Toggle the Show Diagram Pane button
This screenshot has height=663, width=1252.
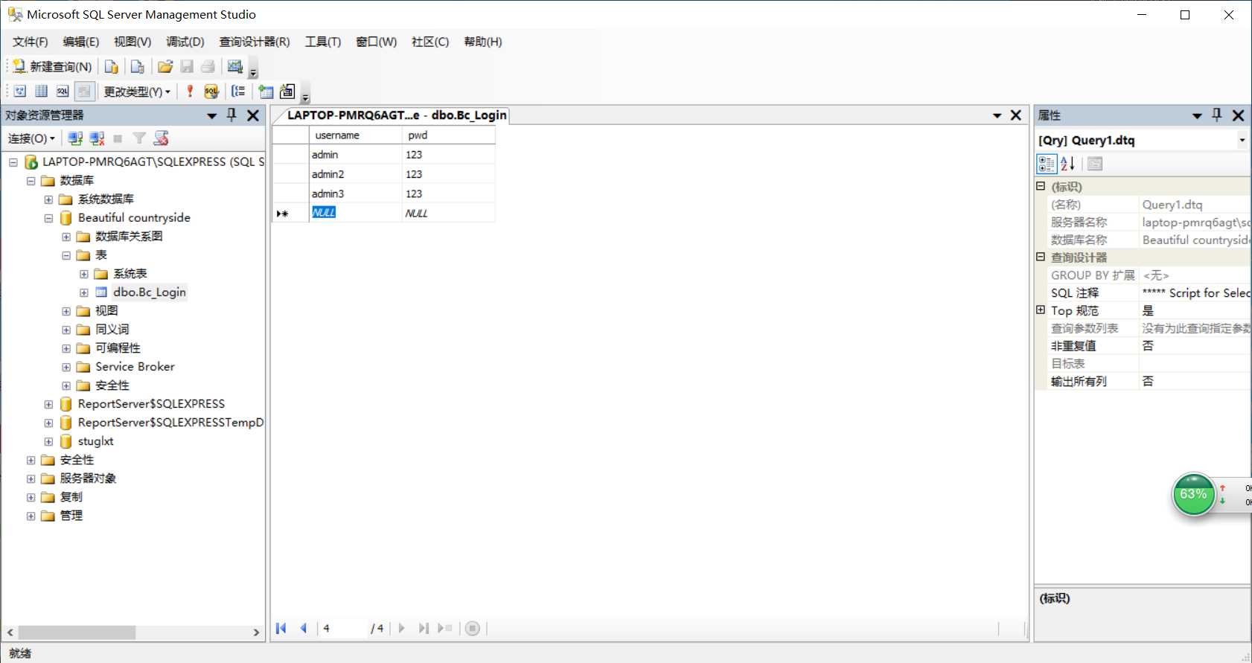20,92
